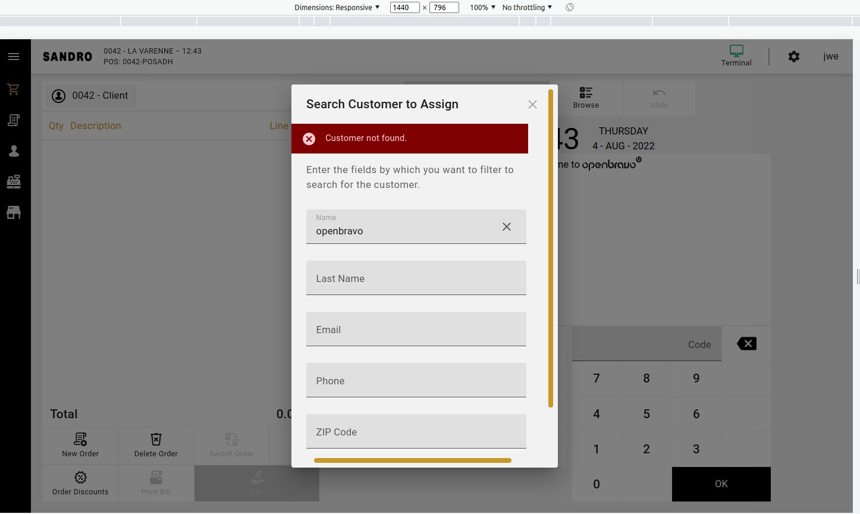Viewport: 860px width, 514px height.
Task: Expand the Dimensions Responsive dropdown
Action: click(x=337, y=8)
